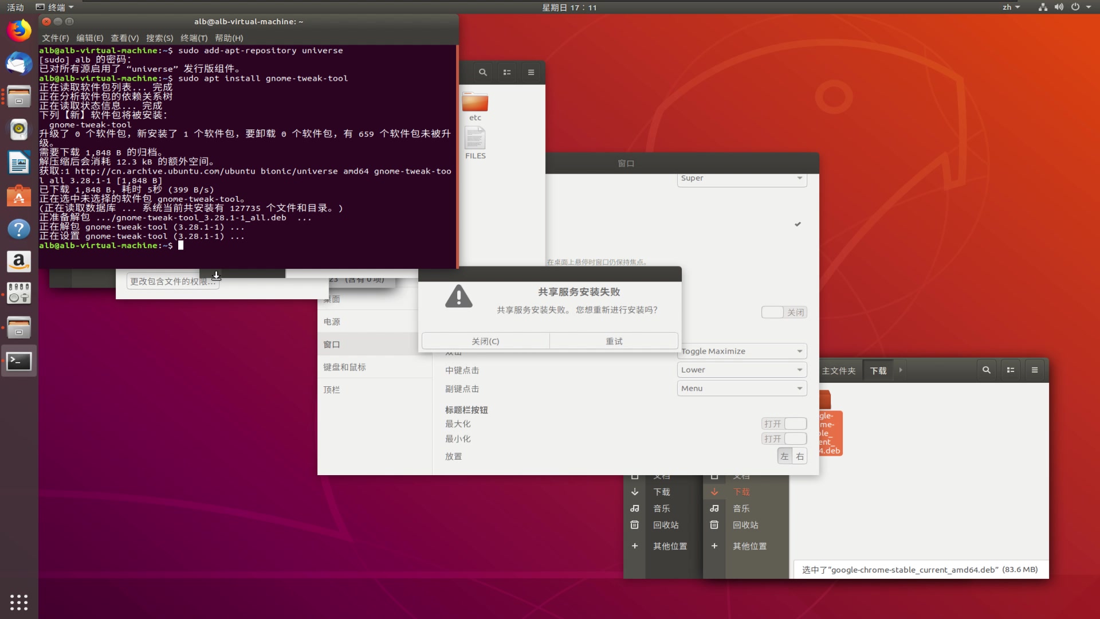Select 右 for titlebar button placement
1100x619 pixels.
tap(799, 456)
